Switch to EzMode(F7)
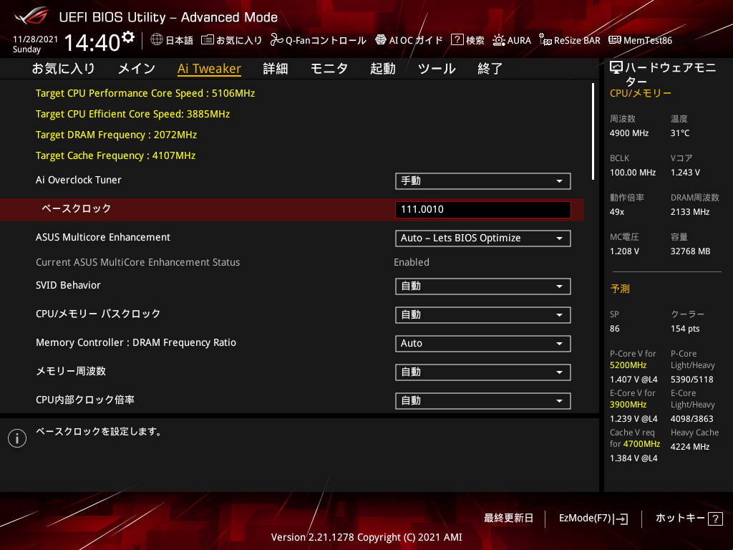This screenshot has width=733, height=550. [x=593, y=518]
